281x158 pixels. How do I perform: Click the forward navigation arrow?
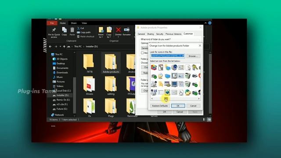tap(56, 47)
